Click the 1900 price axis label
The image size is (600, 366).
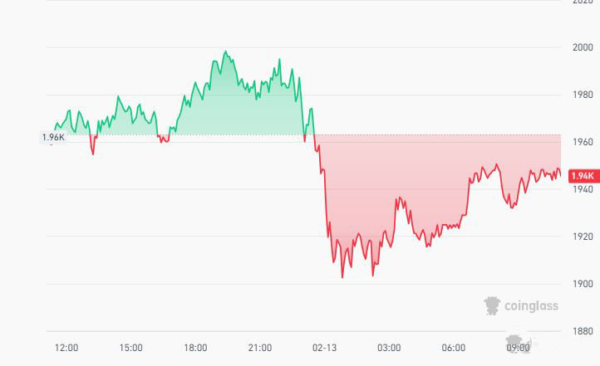click(583, 284)
